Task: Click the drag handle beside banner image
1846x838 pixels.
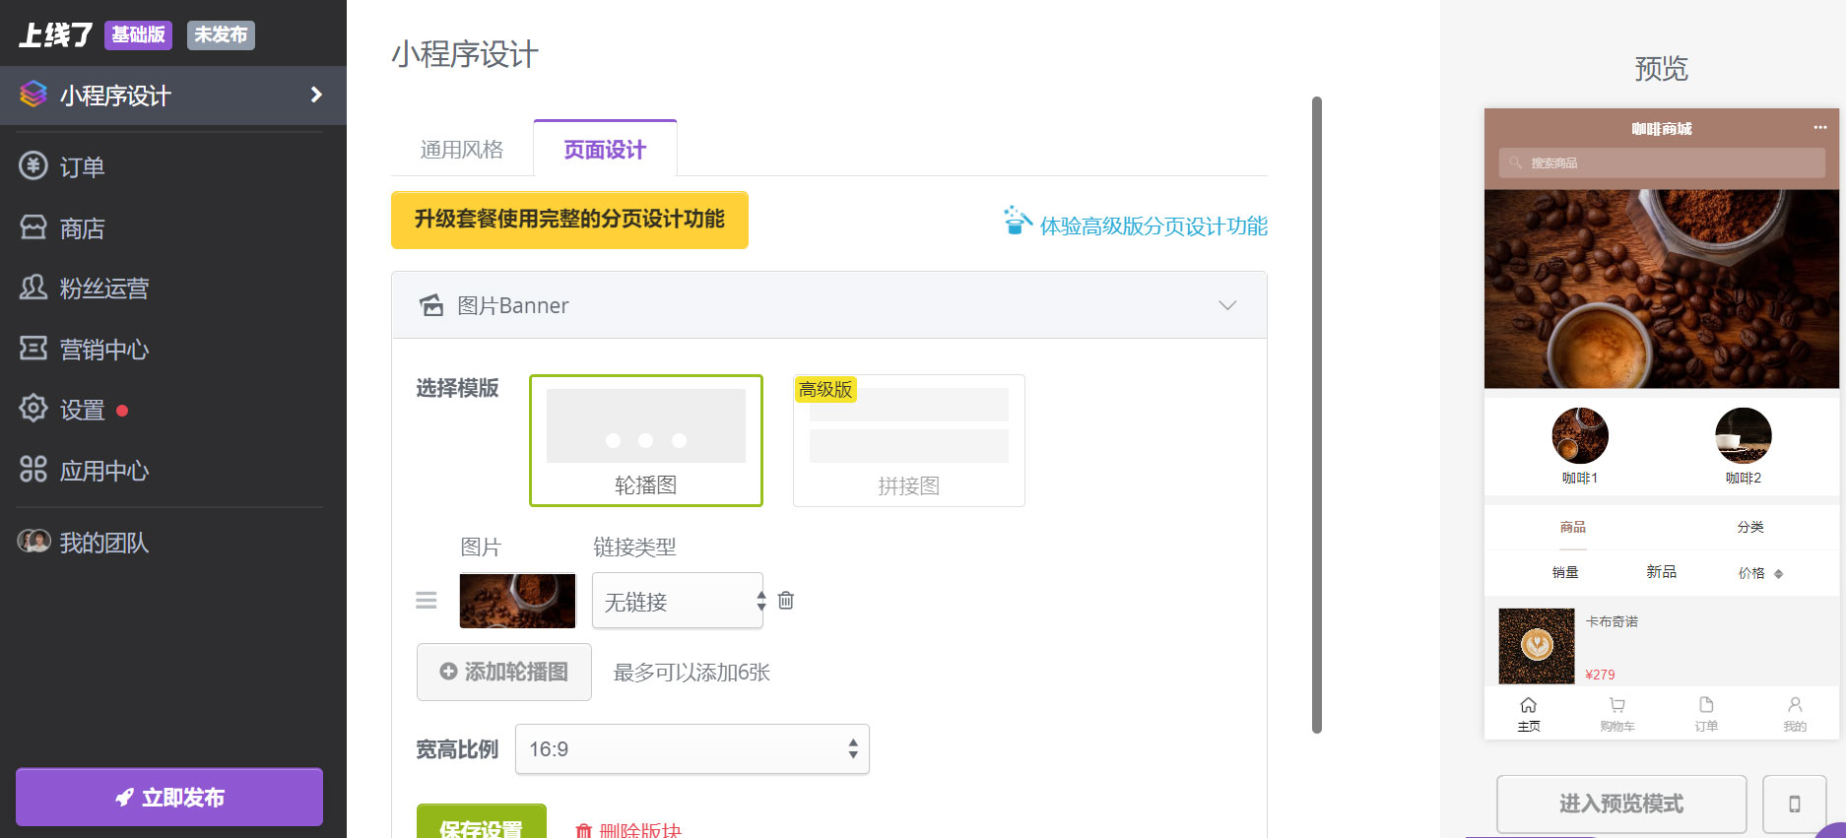Action: pos(426,601)
